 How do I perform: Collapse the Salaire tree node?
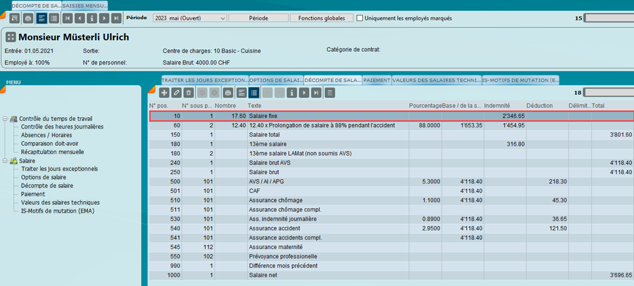click(5, 161)
